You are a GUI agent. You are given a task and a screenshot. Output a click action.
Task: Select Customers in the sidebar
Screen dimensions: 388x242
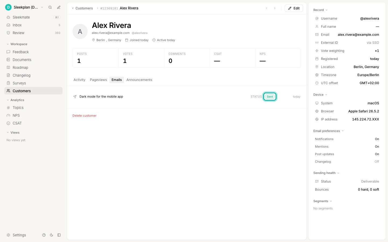tap(33, 91)
